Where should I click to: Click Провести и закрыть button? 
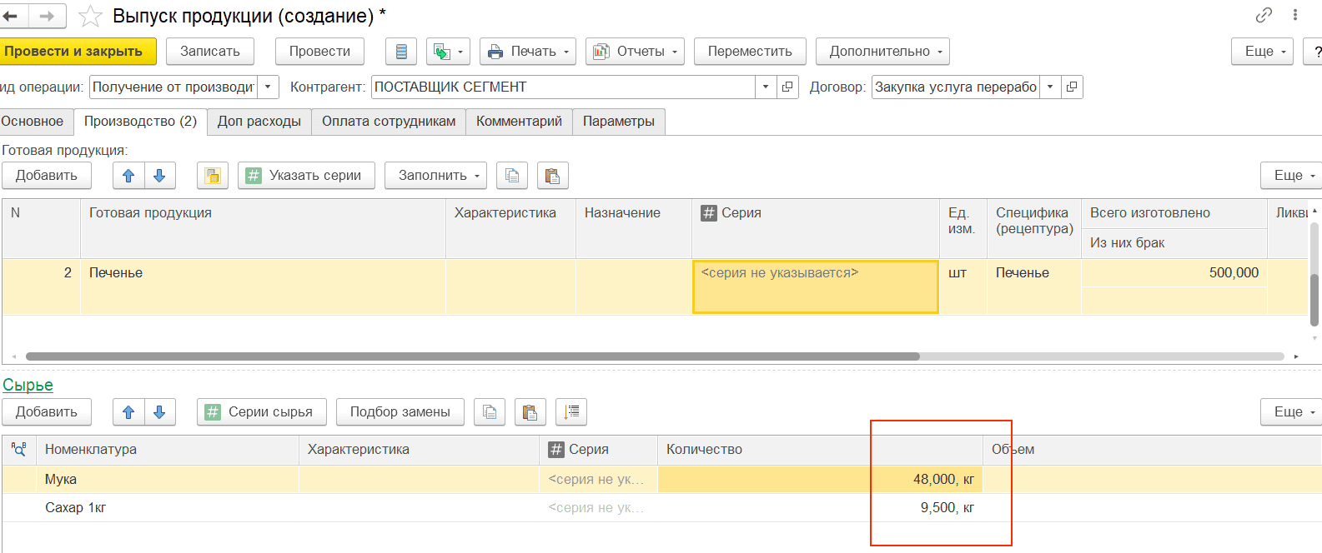[x=77, y=52]
